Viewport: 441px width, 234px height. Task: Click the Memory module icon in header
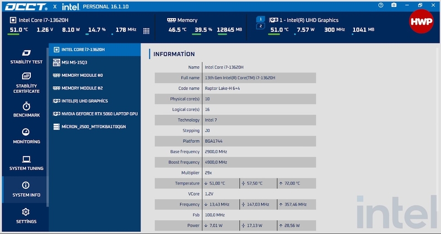(171, 20)
